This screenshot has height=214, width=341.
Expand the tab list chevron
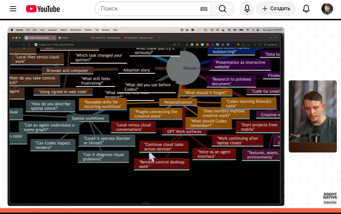click(x=271, y=38)
